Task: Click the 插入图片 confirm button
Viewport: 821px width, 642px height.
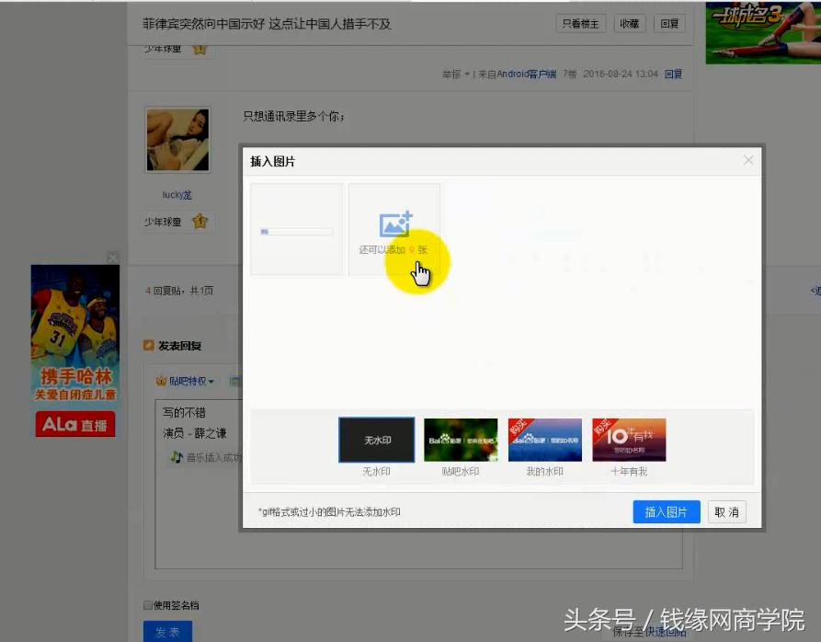Action: click(x=666, y=511)
